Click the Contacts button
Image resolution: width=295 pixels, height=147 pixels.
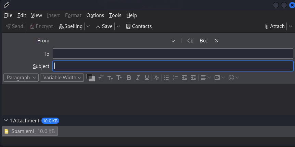(x=139, y=26)
